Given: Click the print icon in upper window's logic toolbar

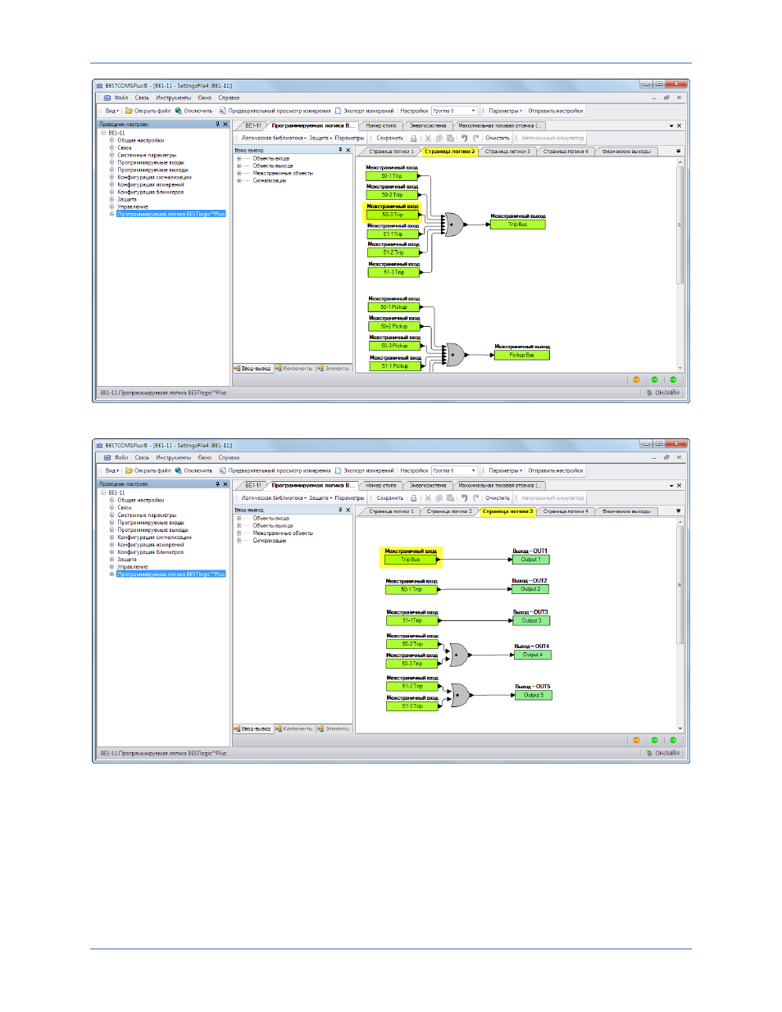Looking at the screenshot, I should click(x=414, y=138).
